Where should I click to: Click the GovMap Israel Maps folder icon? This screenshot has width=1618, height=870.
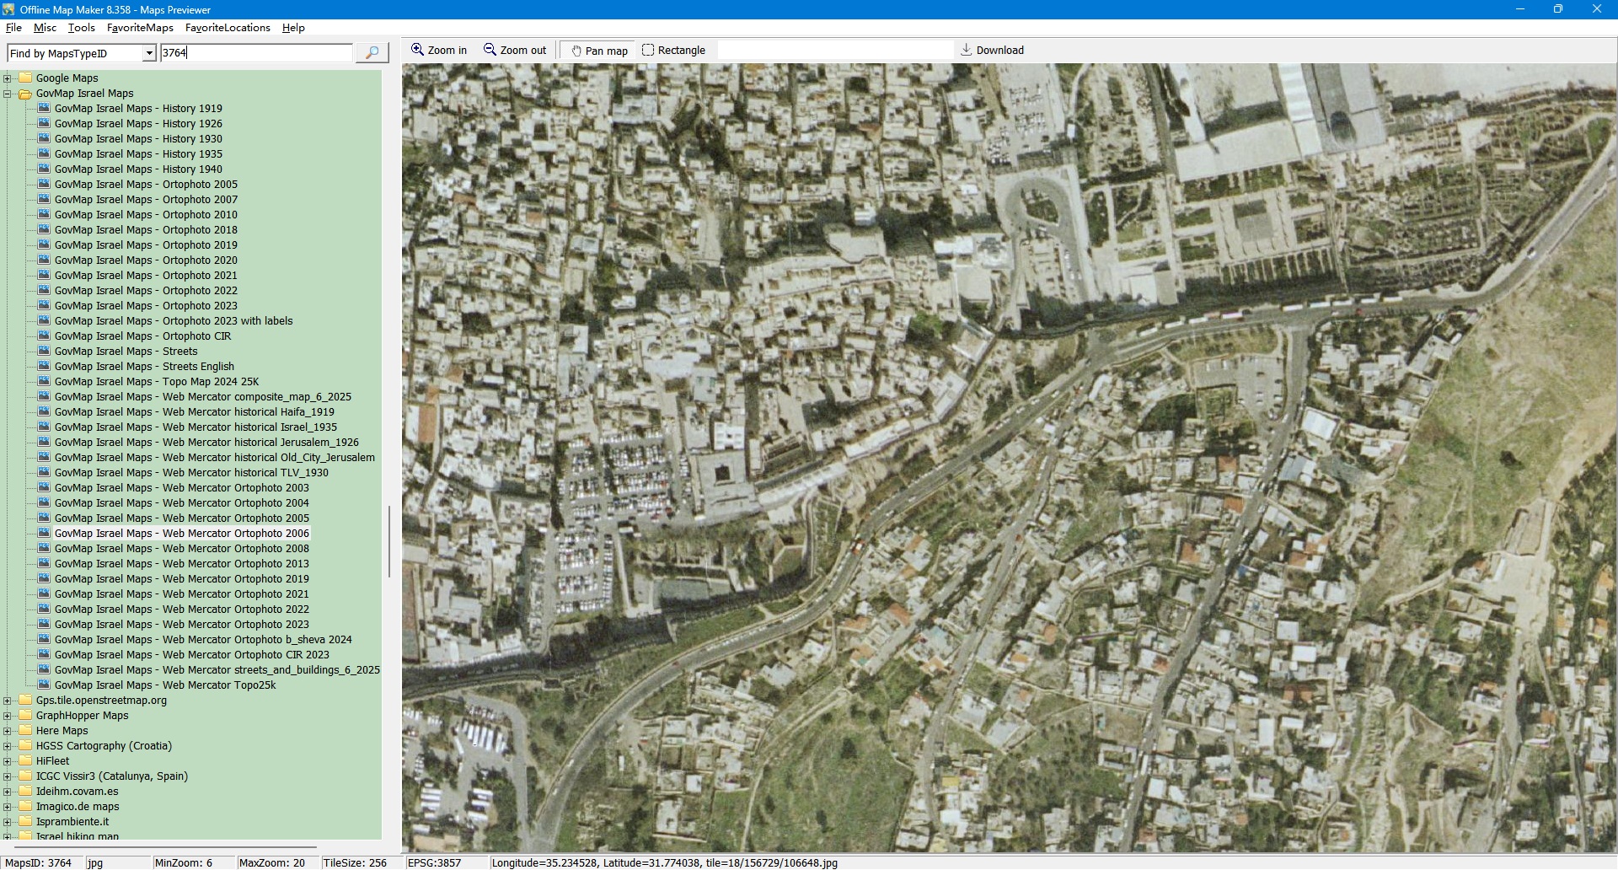25,94
